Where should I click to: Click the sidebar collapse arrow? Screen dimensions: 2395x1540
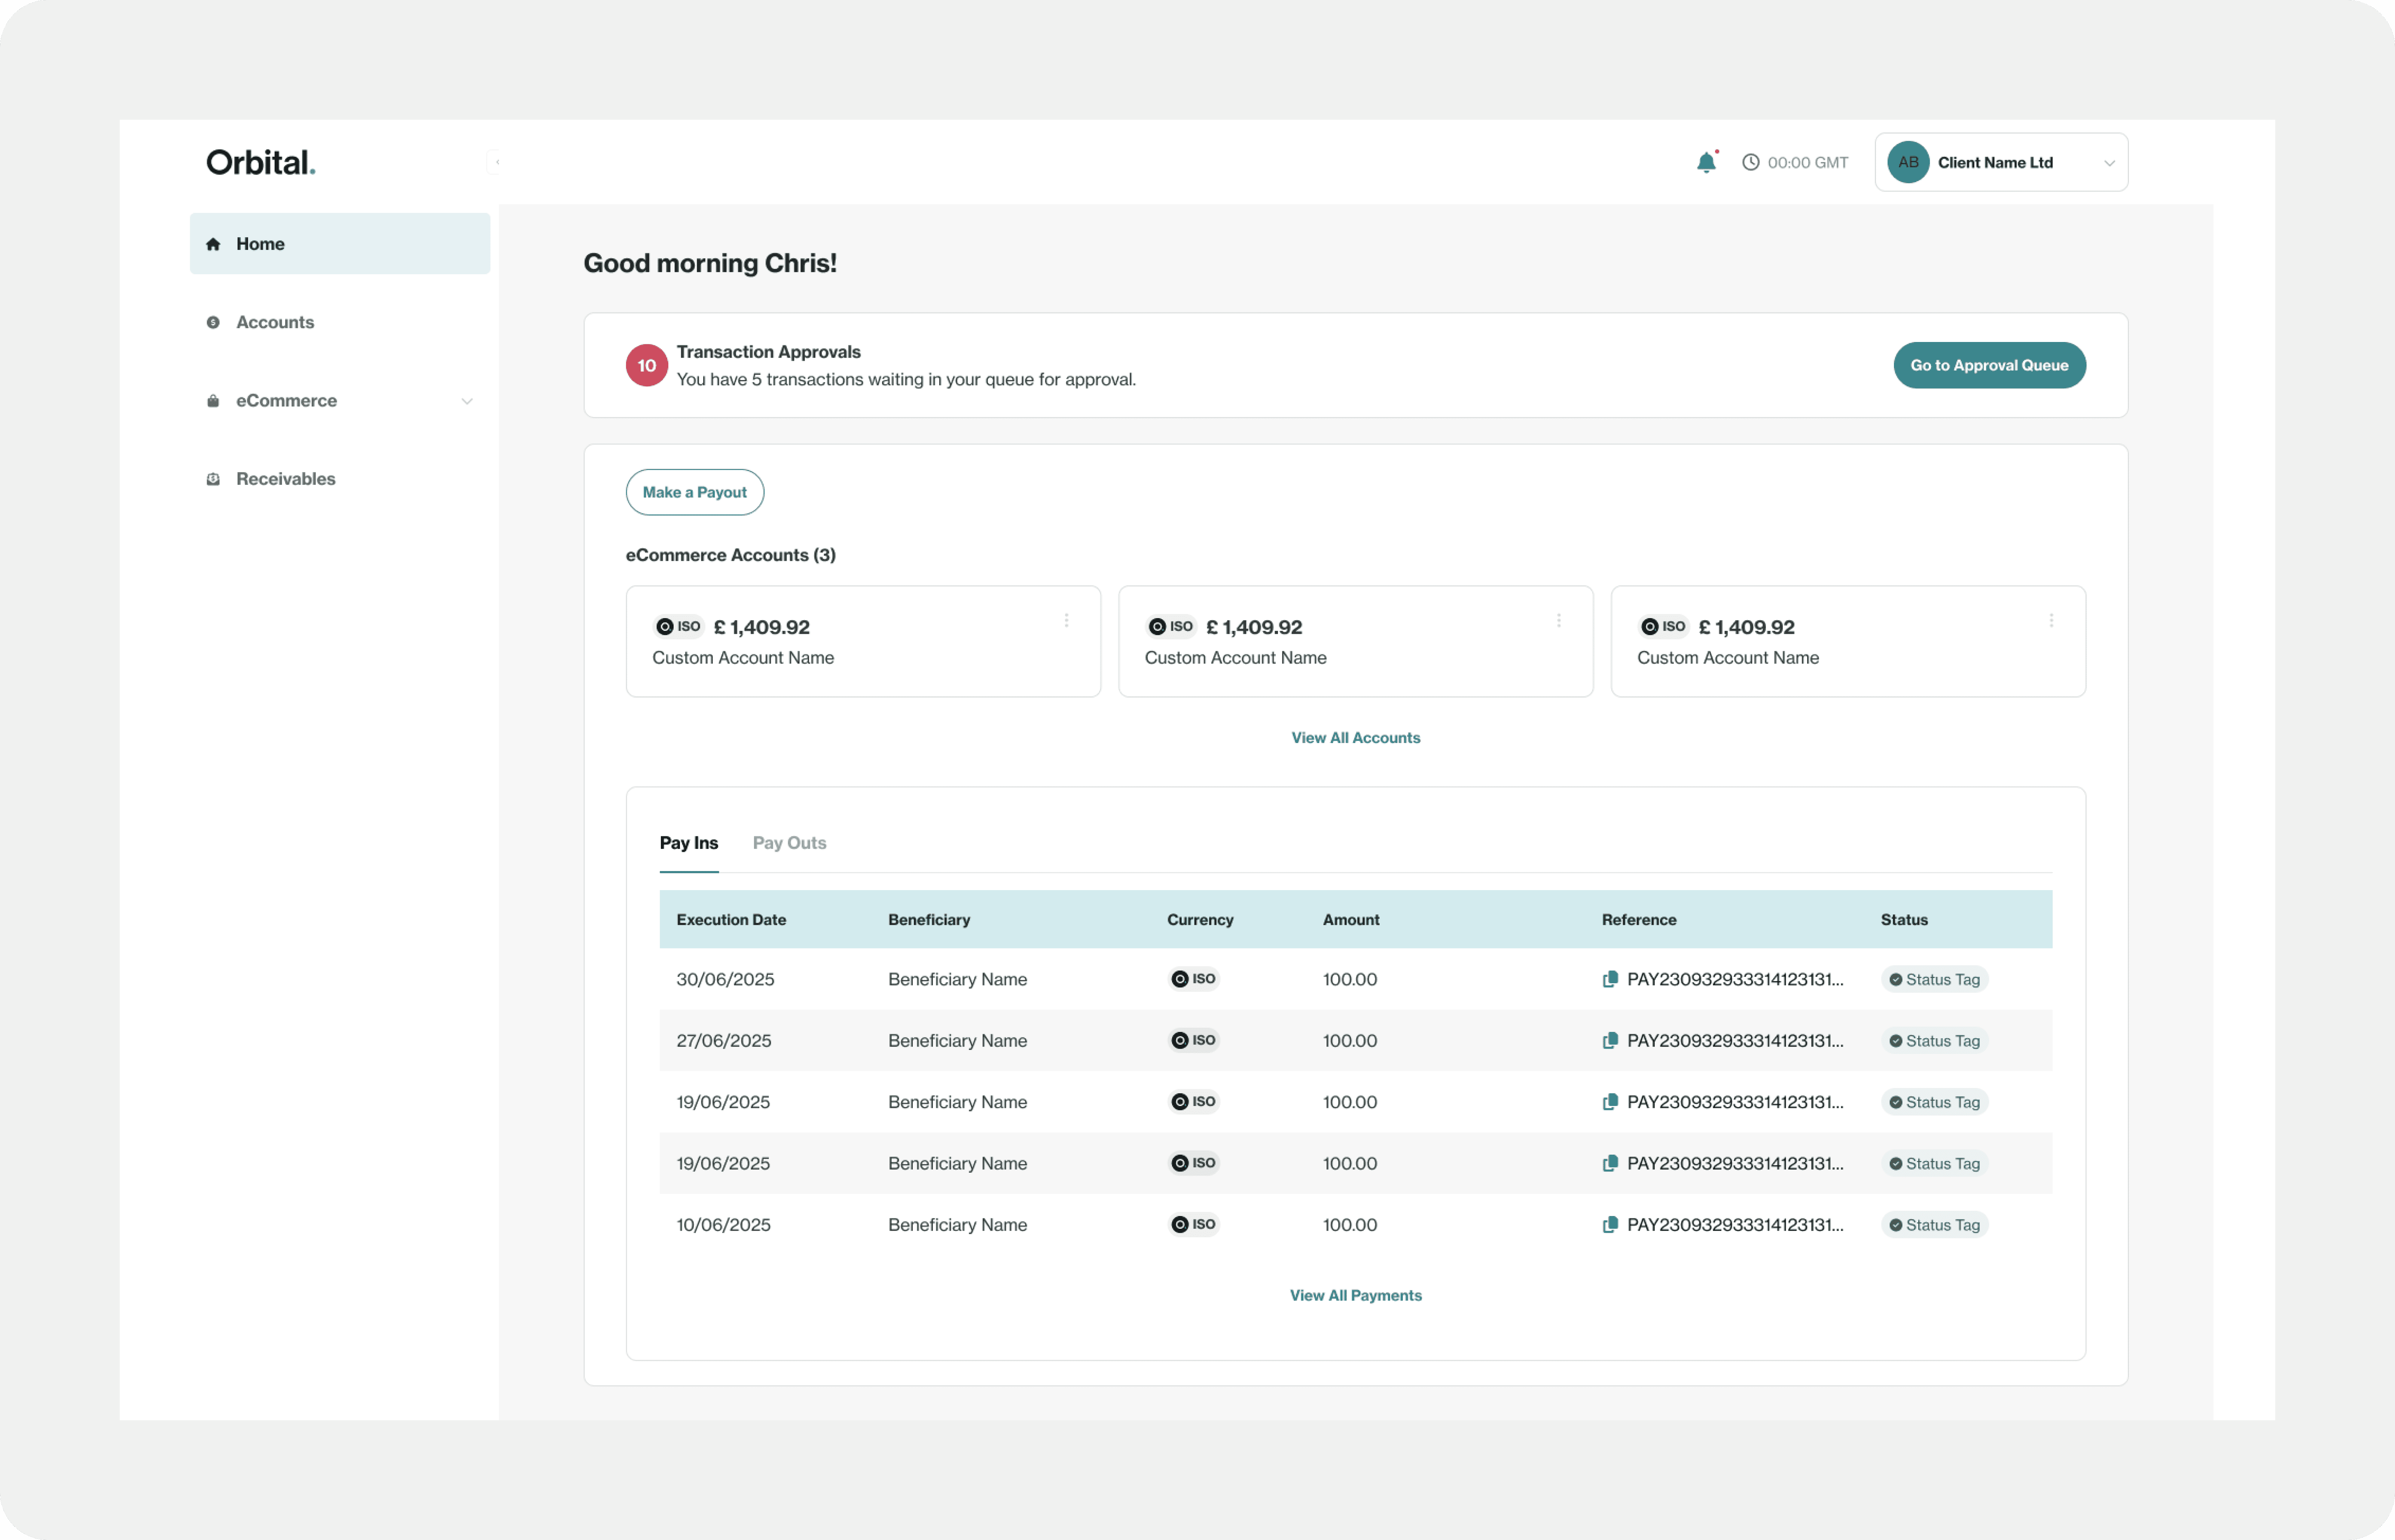tap(497, 162)
